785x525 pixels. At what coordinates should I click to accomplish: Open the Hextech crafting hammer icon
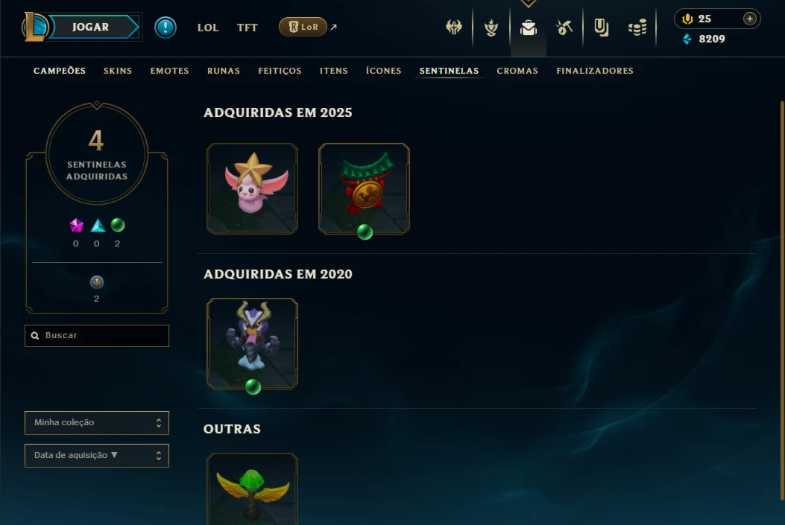point(564,28)
